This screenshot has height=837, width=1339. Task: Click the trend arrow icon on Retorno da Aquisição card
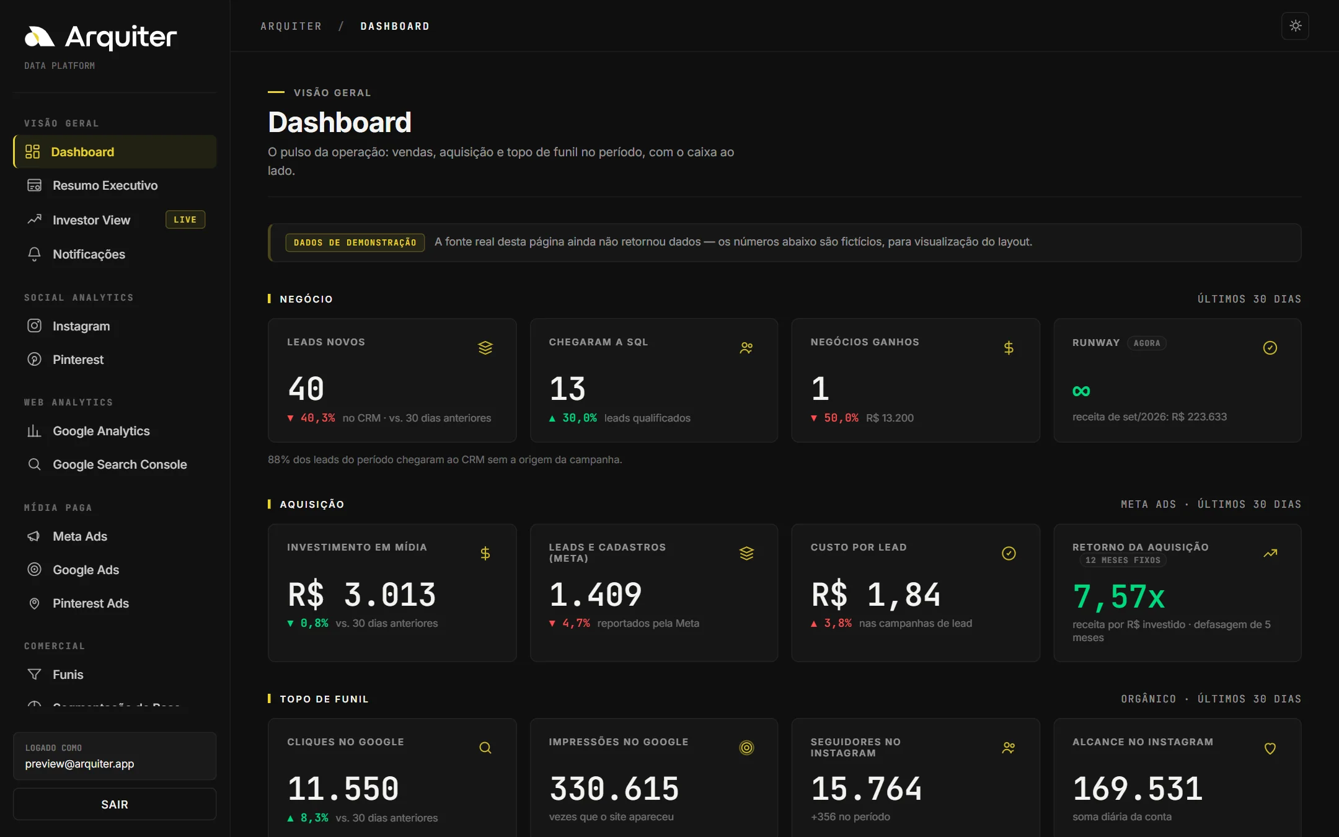coord(1270,553)
